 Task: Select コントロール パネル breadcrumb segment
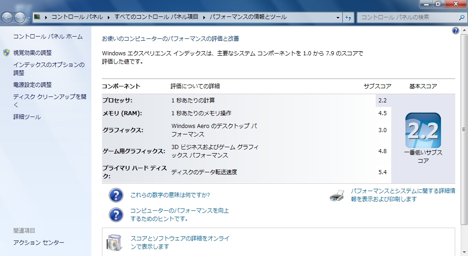pos(77,17)
